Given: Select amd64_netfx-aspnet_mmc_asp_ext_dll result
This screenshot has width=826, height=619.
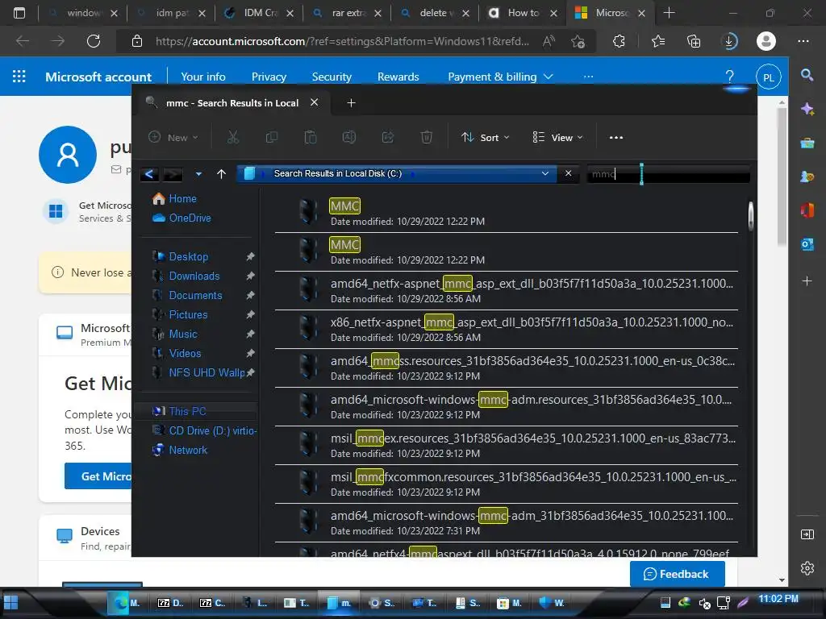Looking at the screenshot, I should tap(507, 290).
